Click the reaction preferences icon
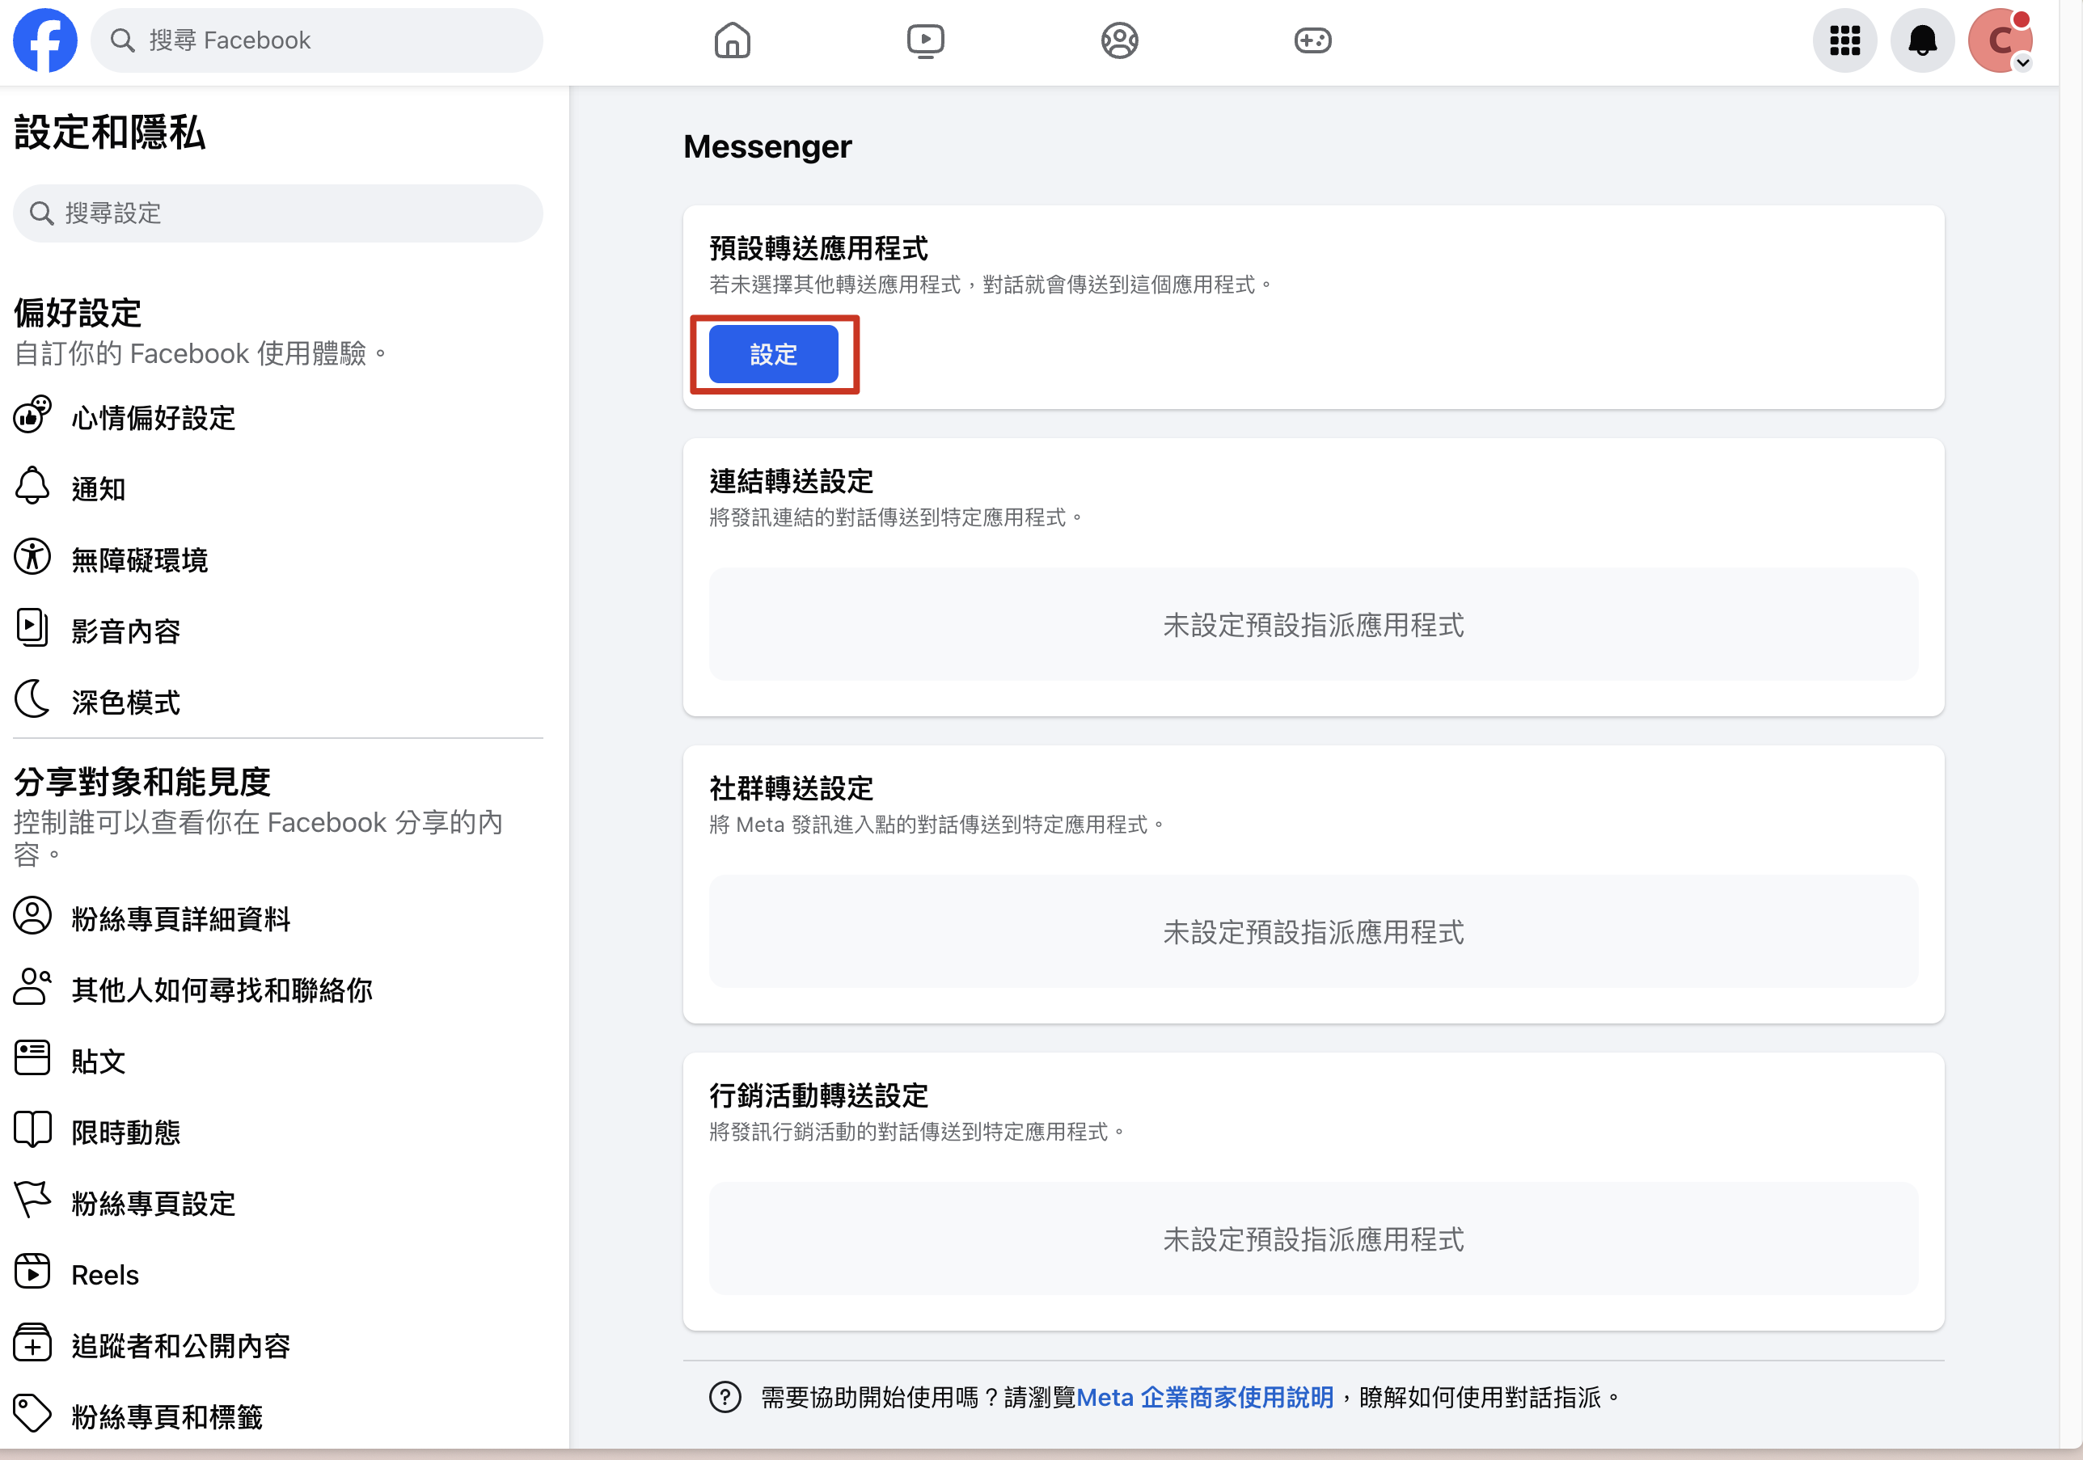Image resolution: width=2083 pixels, height=1460 pixels. tap(32, 416)
